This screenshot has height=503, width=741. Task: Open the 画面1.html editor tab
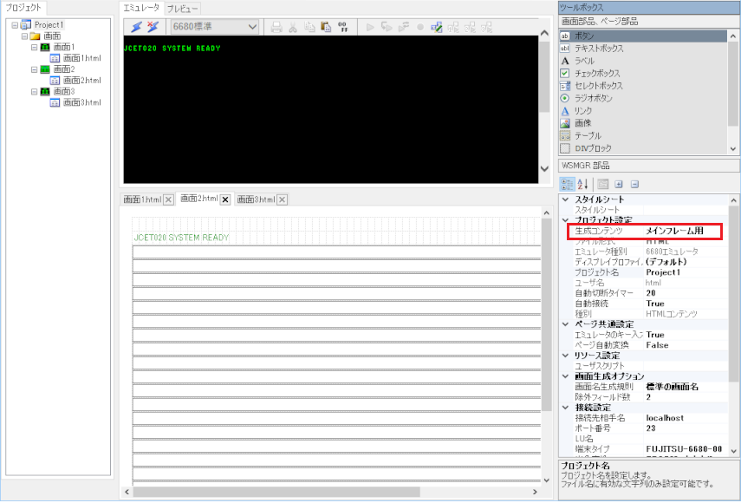(142, 199)
